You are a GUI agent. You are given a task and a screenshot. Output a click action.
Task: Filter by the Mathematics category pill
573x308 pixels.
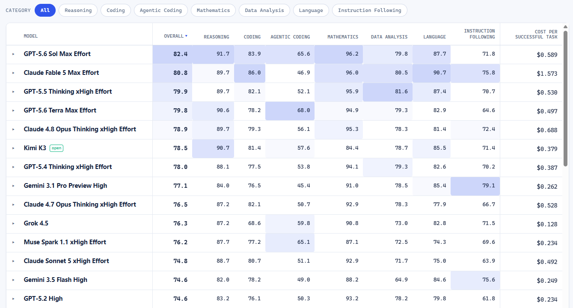pyautogui.click(x=213, y=10)
